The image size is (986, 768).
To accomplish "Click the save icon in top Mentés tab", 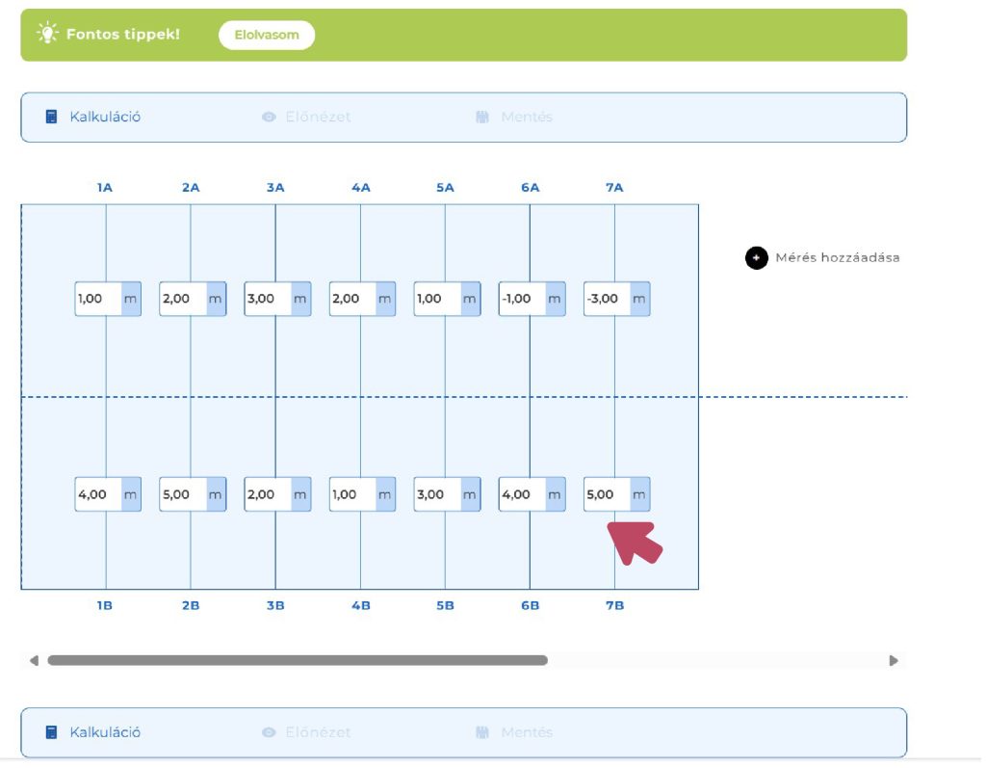I will click(x=483, y=117).
